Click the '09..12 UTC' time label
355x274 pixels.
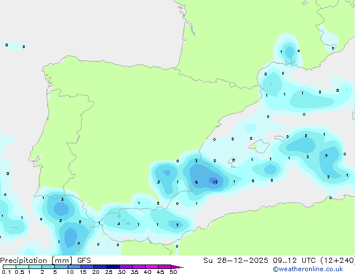pyautogui.click(x=294, y=261)
